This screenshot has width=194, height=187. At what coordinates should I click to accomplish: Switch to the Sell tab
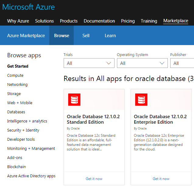pos(86,36)
